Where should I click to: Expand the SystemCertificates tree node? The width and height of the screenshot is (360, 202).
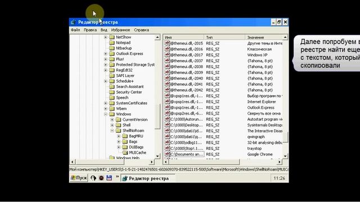pos(106,103)
